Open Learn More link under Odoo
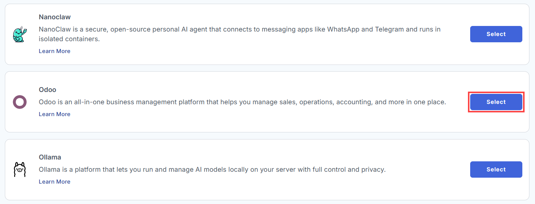 (54, 114)
